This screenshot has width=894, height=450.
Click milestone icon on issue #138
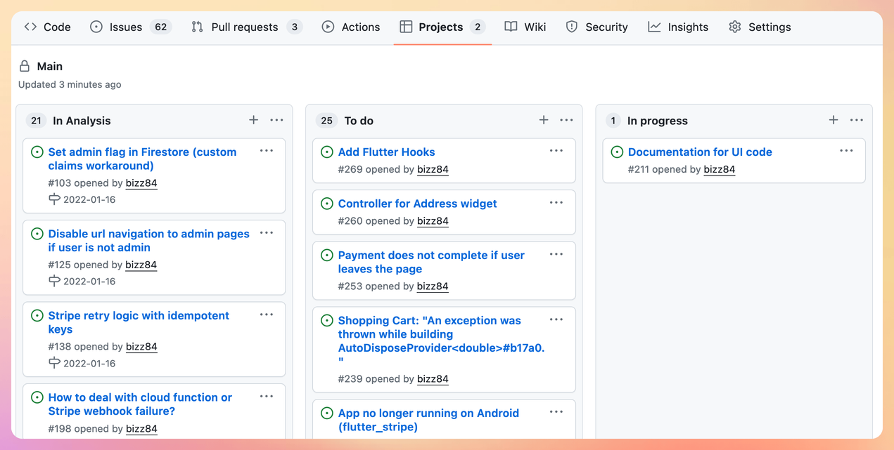pyautogui.click(x=54, y=363)
